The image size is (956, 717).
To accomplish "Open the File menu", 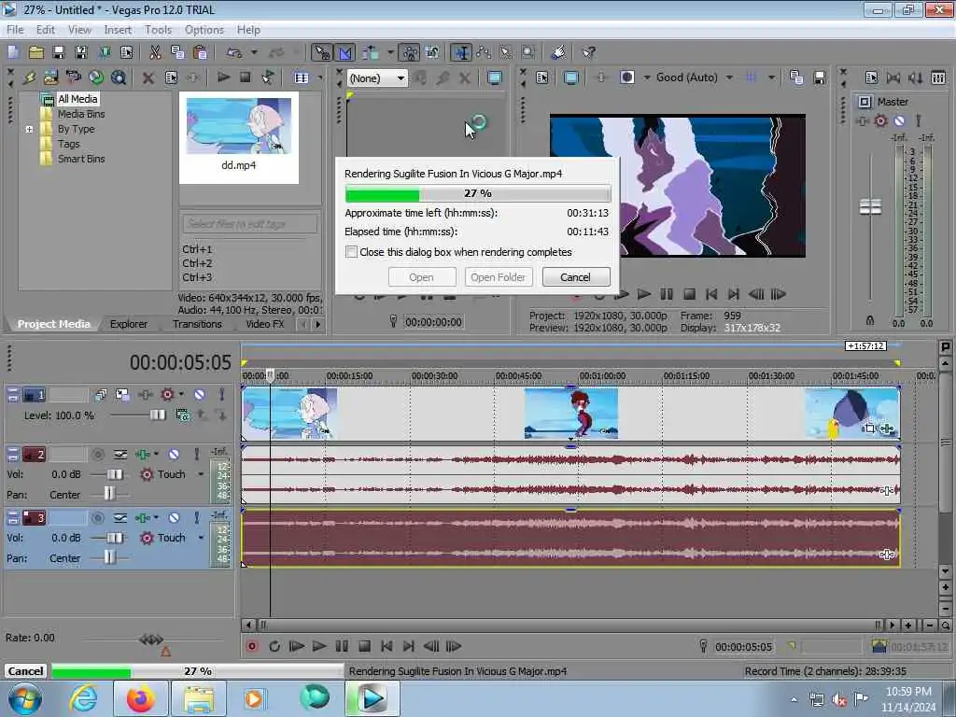I will pyautogui.click(x=15, y=29).
